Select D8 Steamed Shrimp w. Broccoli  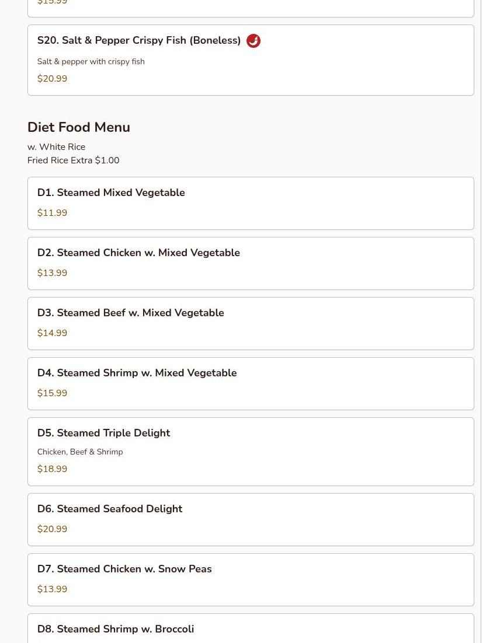point(116,629)
